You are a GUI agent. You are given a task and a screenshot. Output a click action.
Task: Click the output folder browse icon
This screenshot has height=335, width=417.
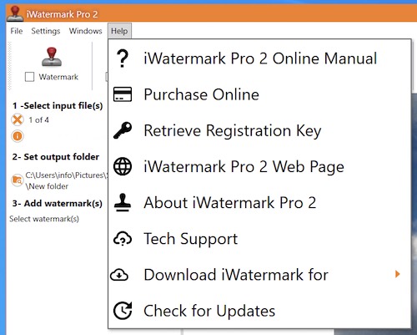pos(18,180)
